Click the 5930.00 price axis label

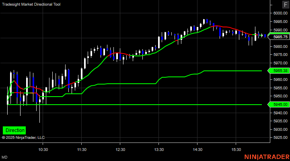pos(280,129)
